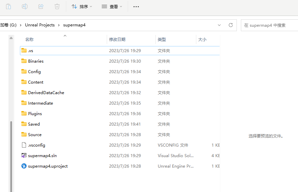Select the DerivedDataCache folder name
Viewport: 298px width, 192px height.
click(46, 92)
